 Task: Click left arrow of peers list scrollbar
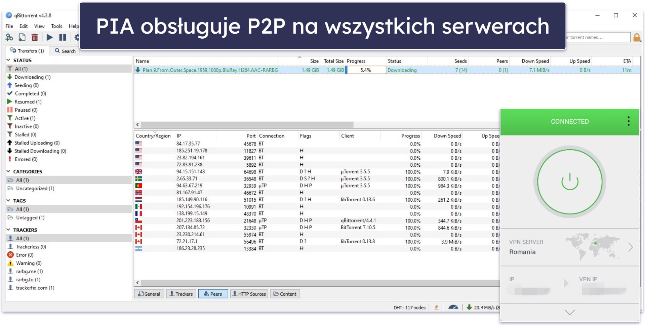[137, 283]
